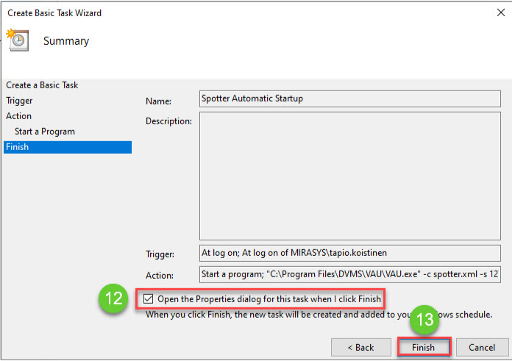Open the Start a Program sub-step
This screenshot has width=515, height=361.
[x=44, y=132]
